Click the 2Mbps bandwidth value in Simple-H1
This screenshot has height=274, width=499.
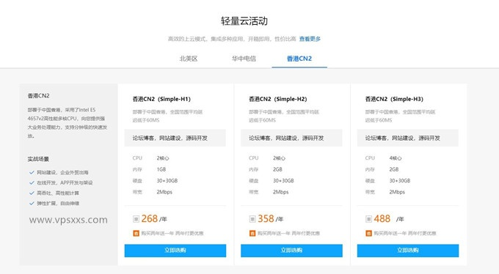coord(164,192)
